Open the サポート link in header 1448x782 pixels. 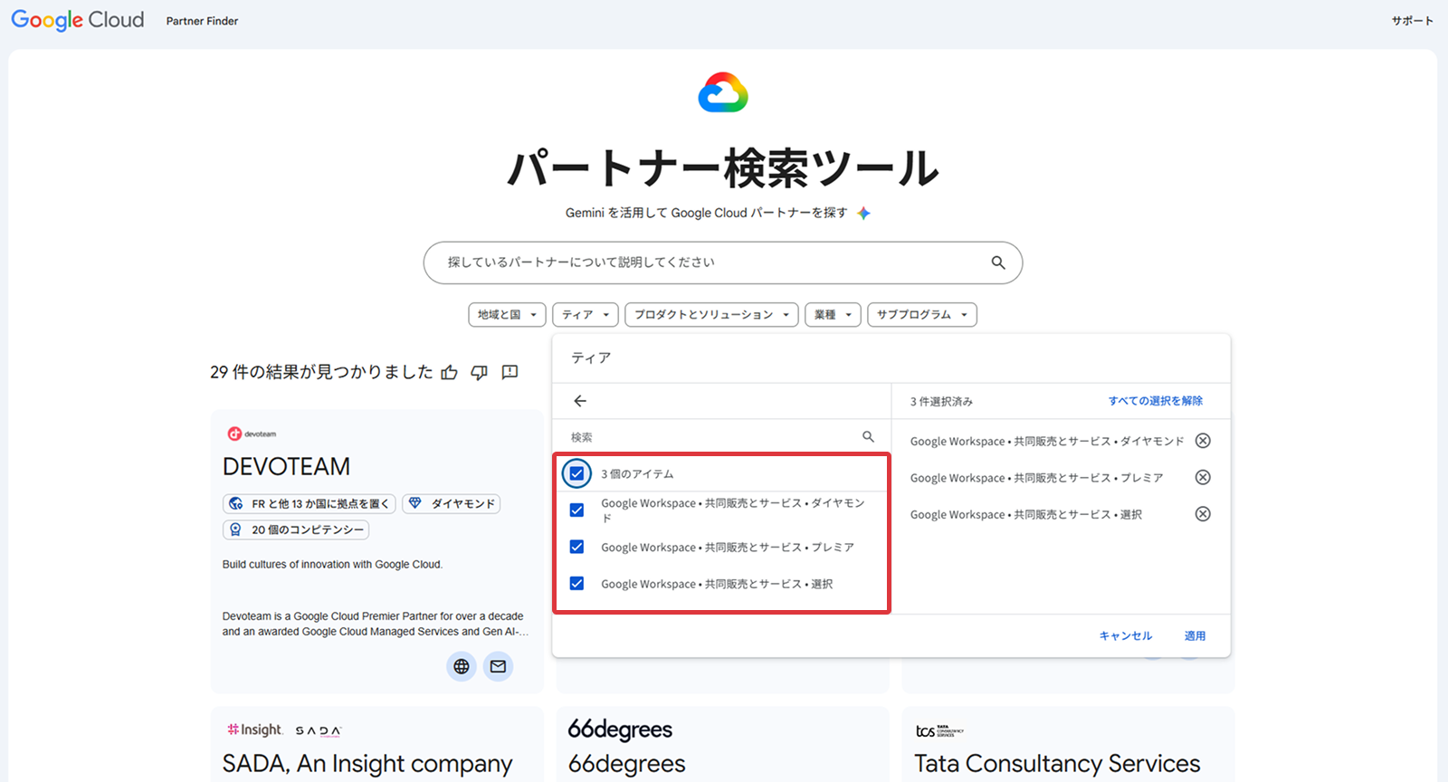click(x=1413, y=21)
